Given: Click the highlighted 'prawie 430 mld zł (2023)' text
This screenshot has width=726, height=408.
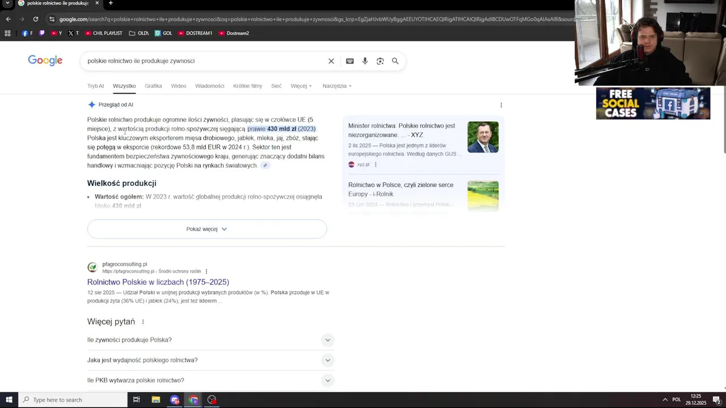Looking at the screenshot, I should 281,129.
